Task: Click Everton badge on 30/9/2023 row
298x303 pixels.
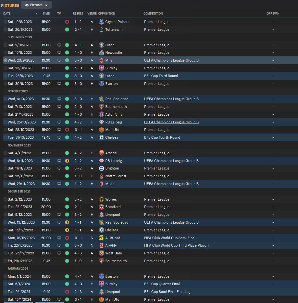Action: click(x=101, y=84)
